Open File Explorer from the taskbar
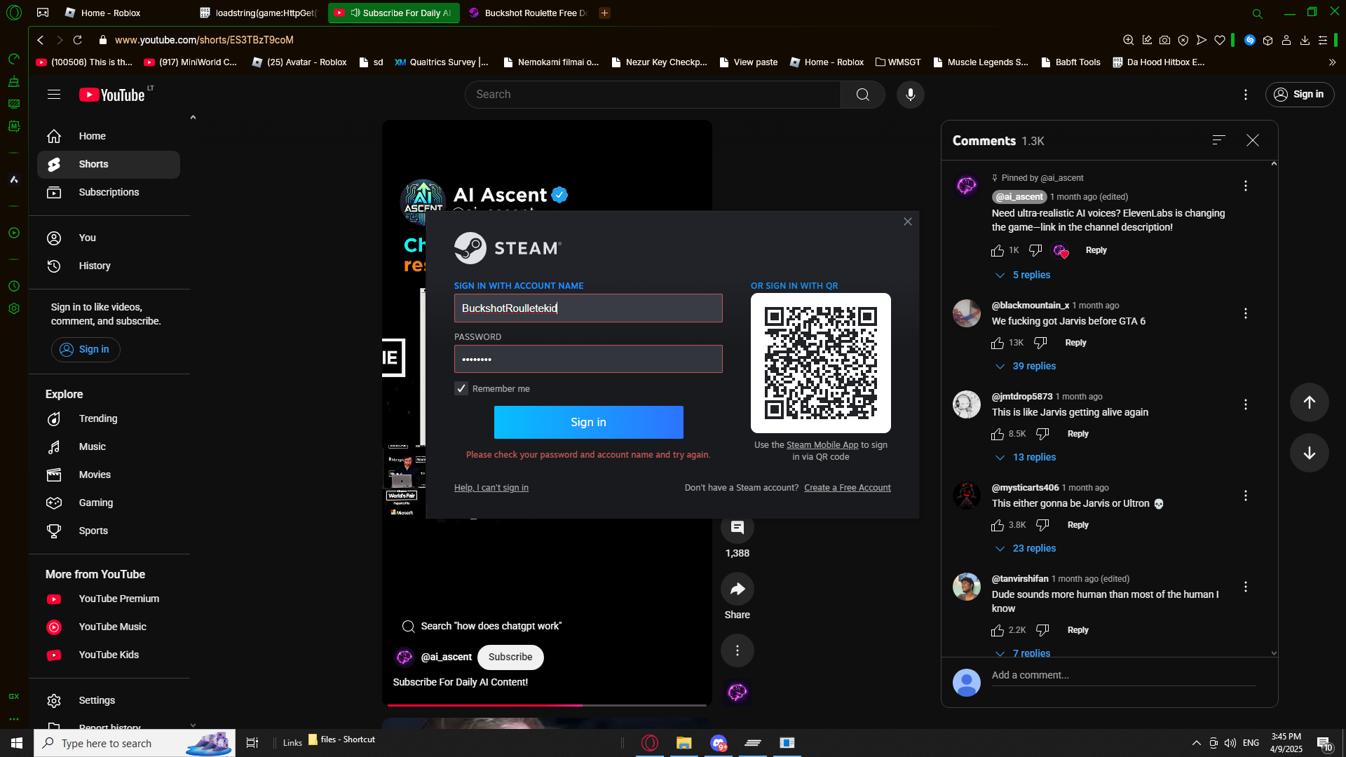Screen dimensions: 1346x757 [x=684, y=743]
